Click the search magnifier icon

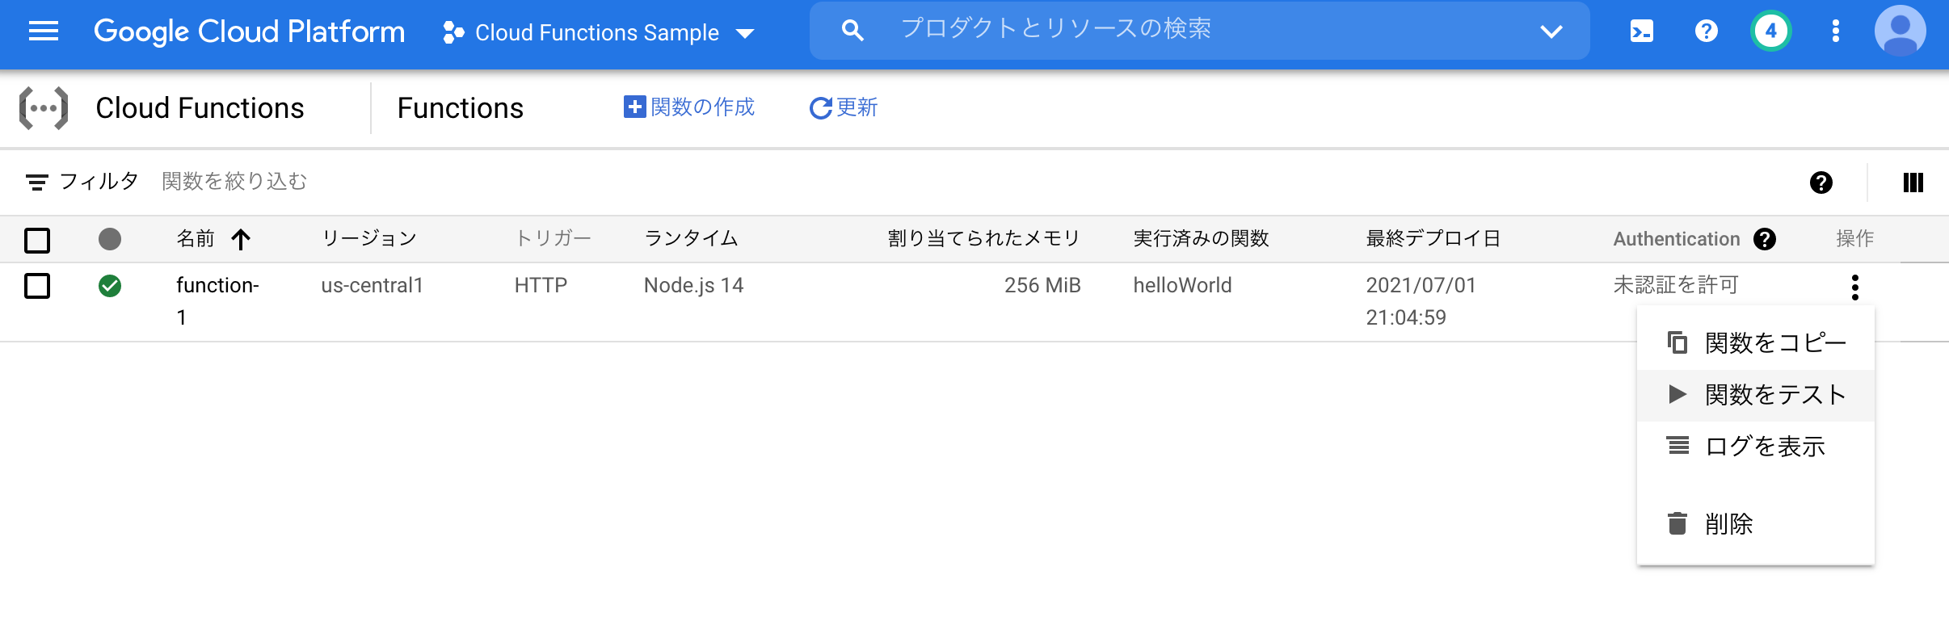[x=852, y=31]
